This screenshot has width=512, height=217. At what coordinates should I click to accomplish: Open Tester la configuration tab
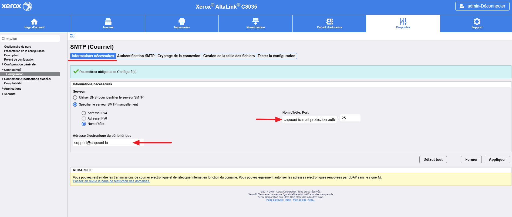click(x=277, y=56)
